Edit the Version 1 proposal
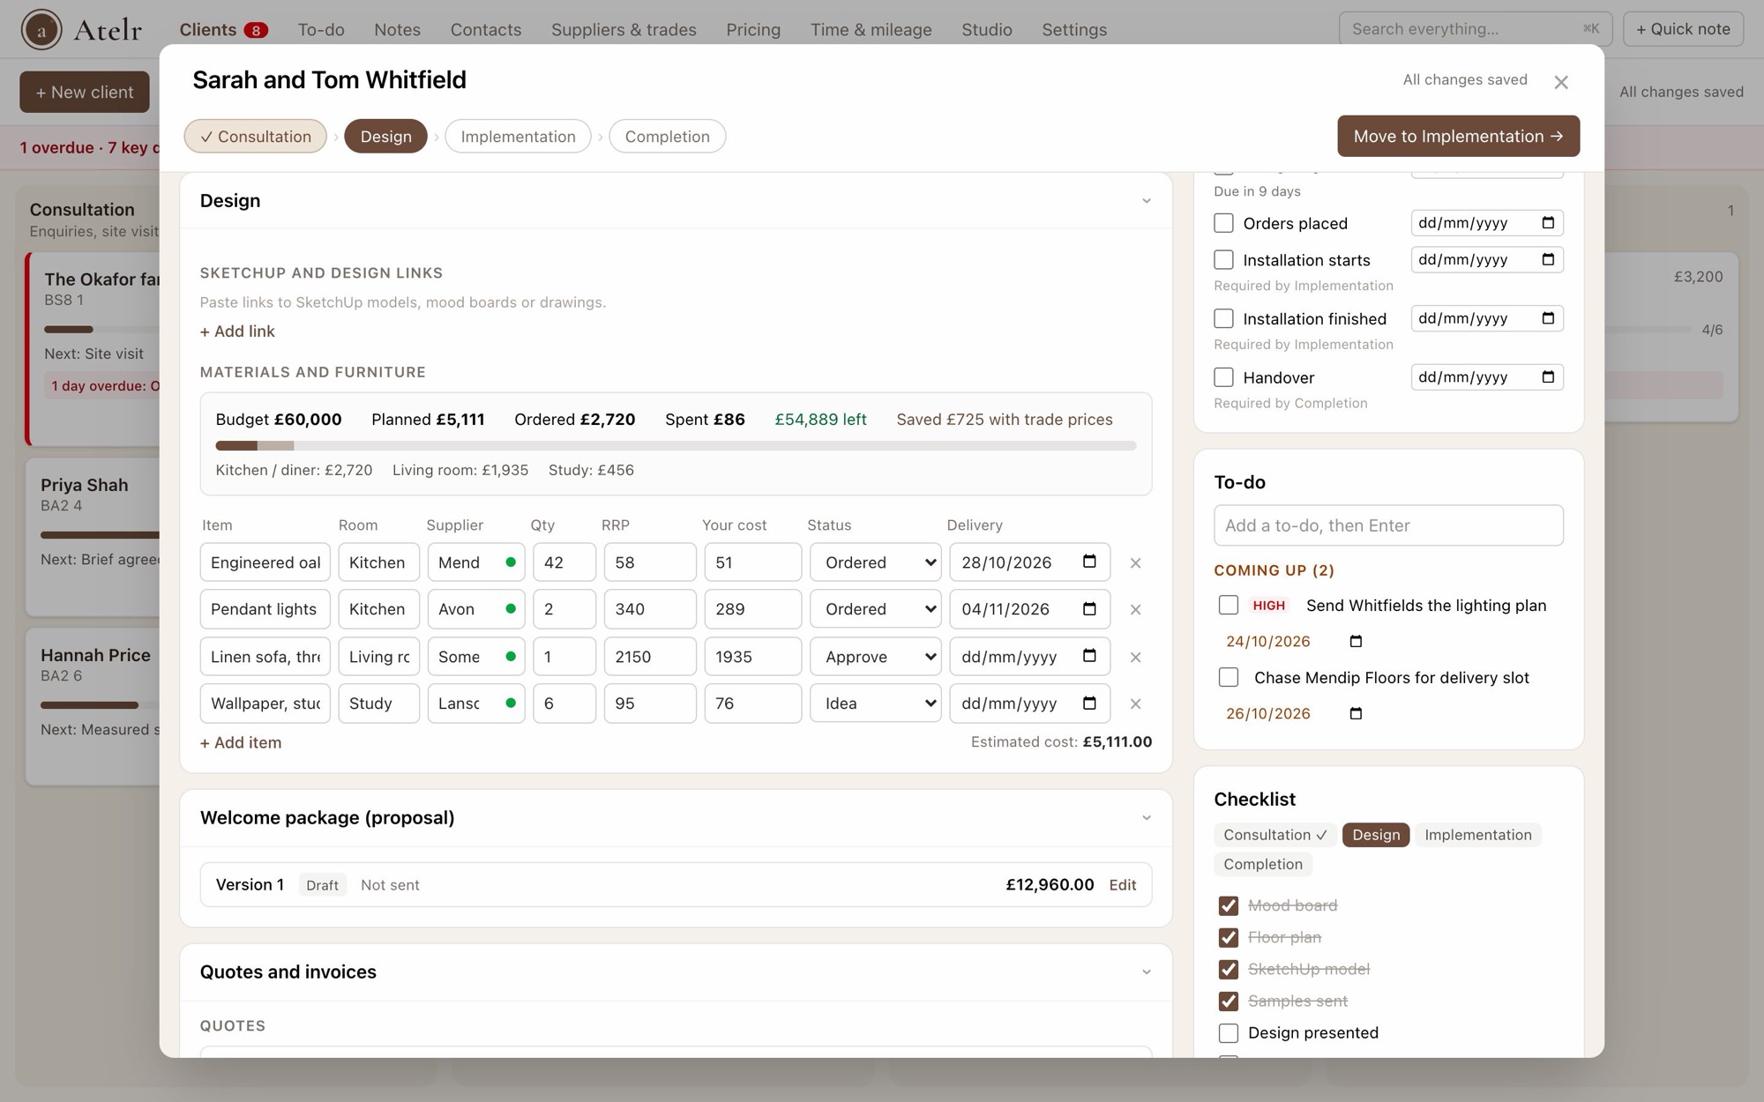Image resolution: width=1764 pixels, height=1102 pixels. point(1122,885)
